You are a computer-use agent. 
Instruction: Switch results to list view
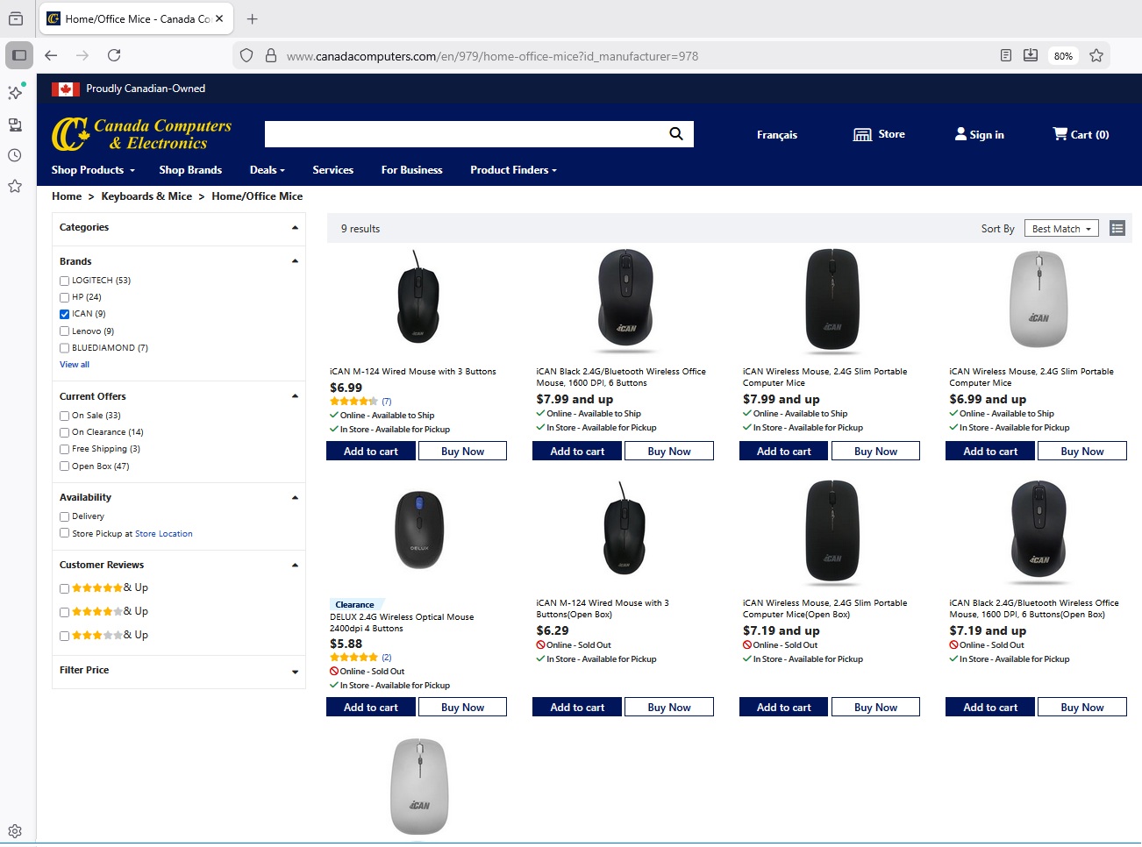tap(1117, 229)
